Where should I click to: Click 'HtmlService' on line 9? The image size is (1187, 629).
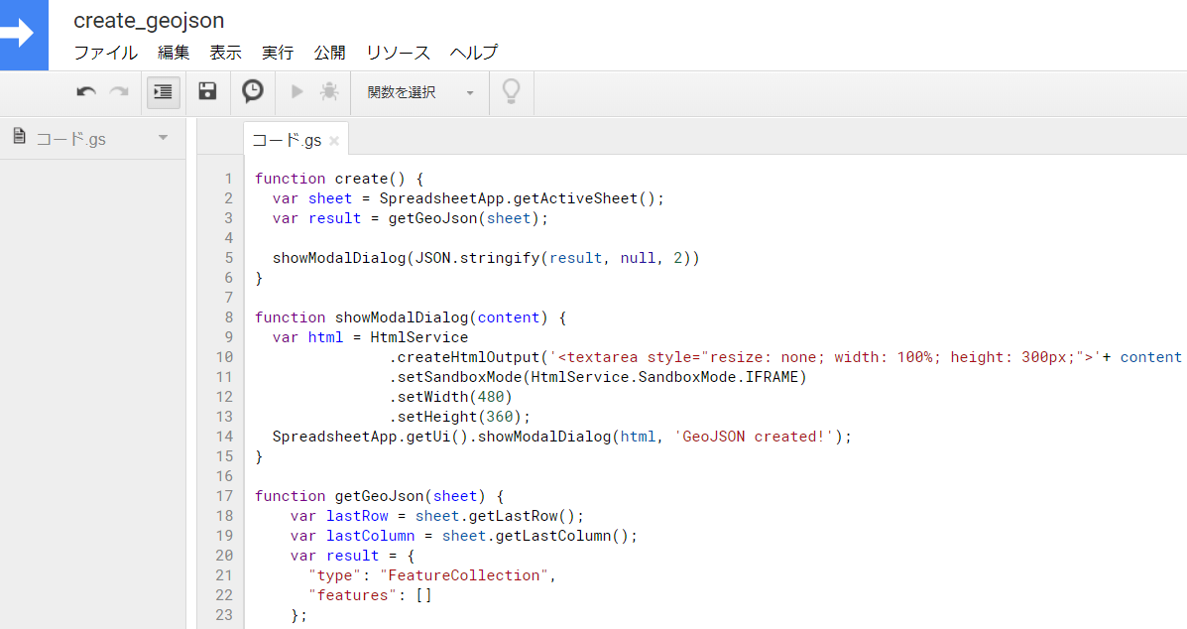point(418,337)
